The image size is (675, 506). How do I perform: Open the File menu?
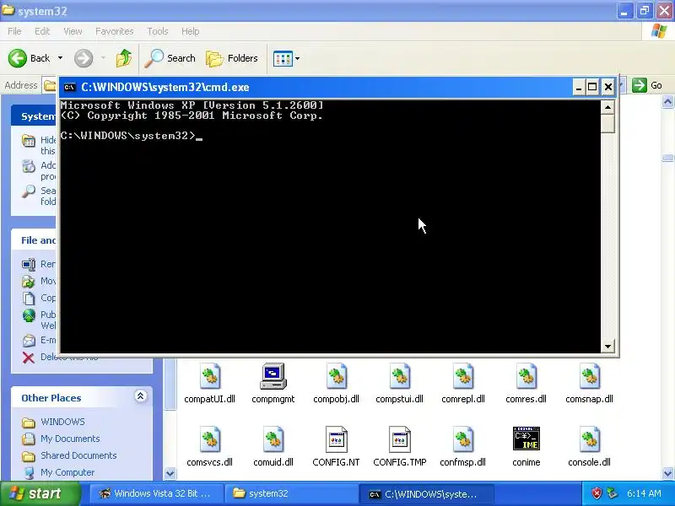pos(14,31)
